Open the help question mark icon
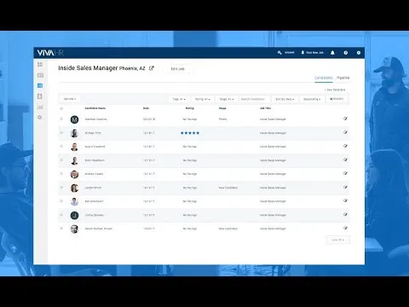Image resolution: width=409 pixels, height=307 pixels. click(x=346, y=53)
